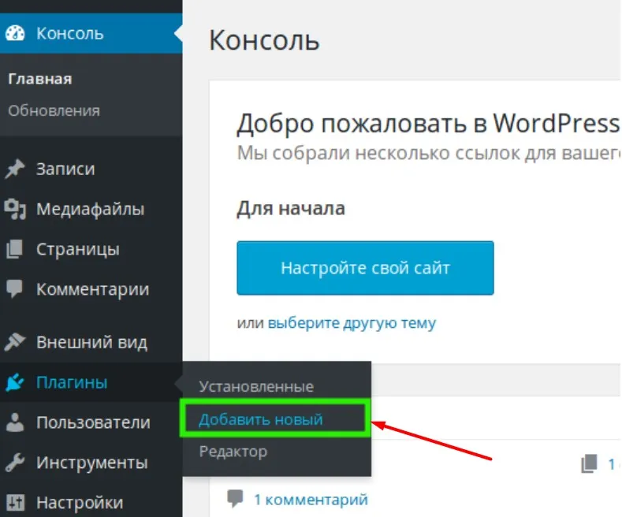Click the Консоль dashboard gauge icon
Screen dimensions: 622x517
click(x=15, y=33)
